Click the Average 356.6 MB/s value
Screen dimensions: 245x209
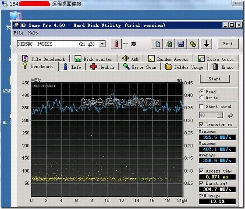click(217, 160)
